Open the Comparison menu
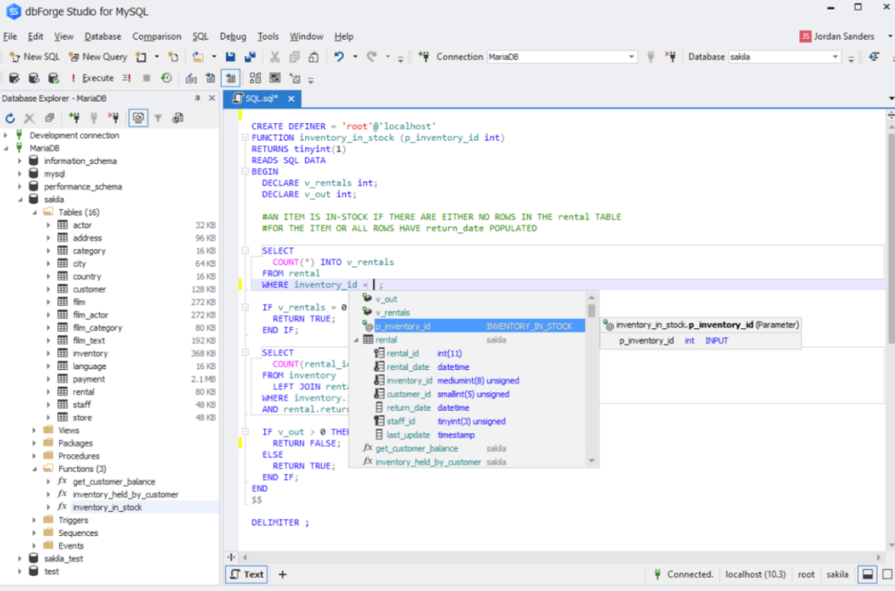895x591 pixels. coord(156,36)
